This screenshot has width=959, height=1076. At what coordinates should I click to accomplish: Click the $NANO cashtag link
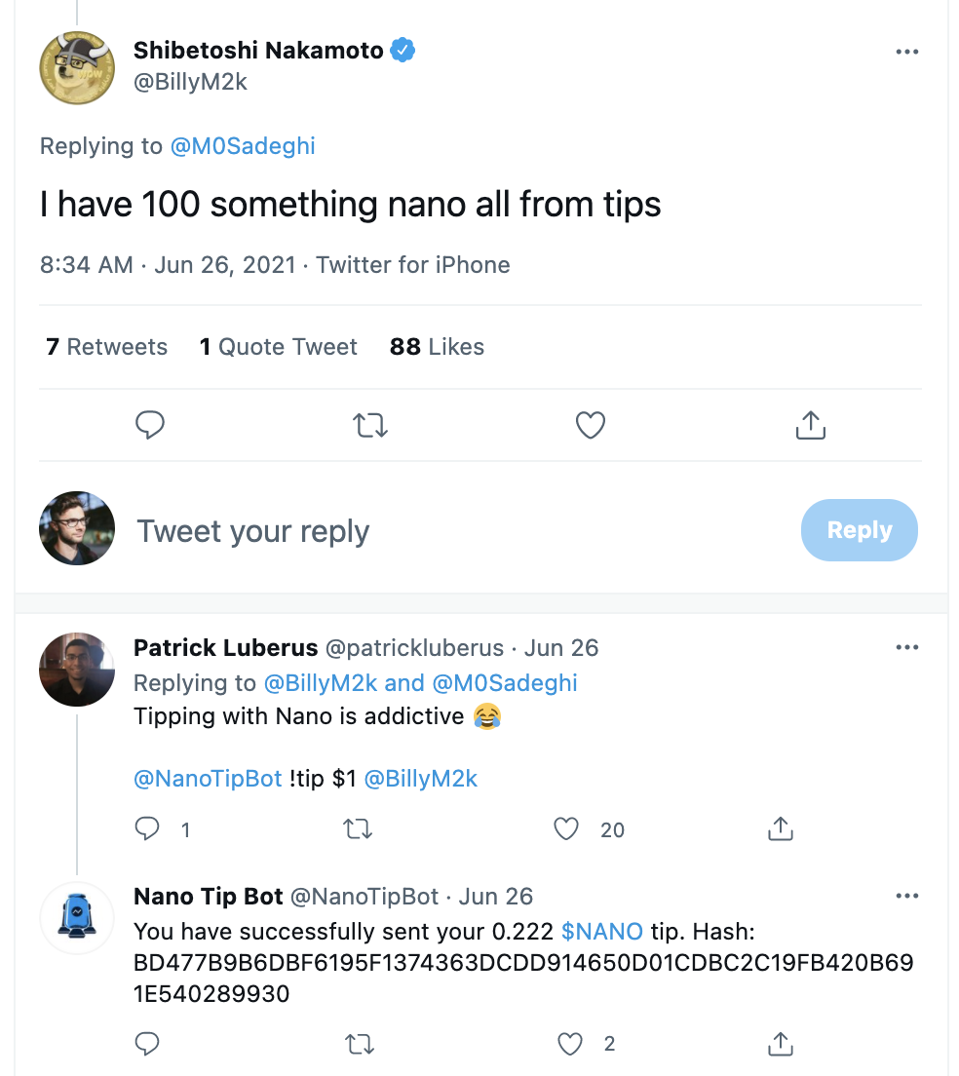(x=600, y=931)
